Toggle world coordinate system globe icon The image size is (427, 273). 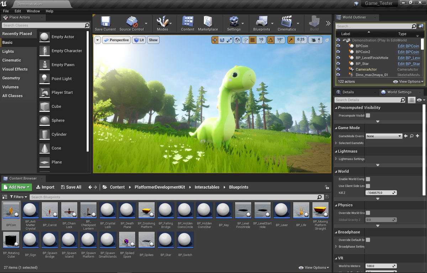[x=237, y=40]
